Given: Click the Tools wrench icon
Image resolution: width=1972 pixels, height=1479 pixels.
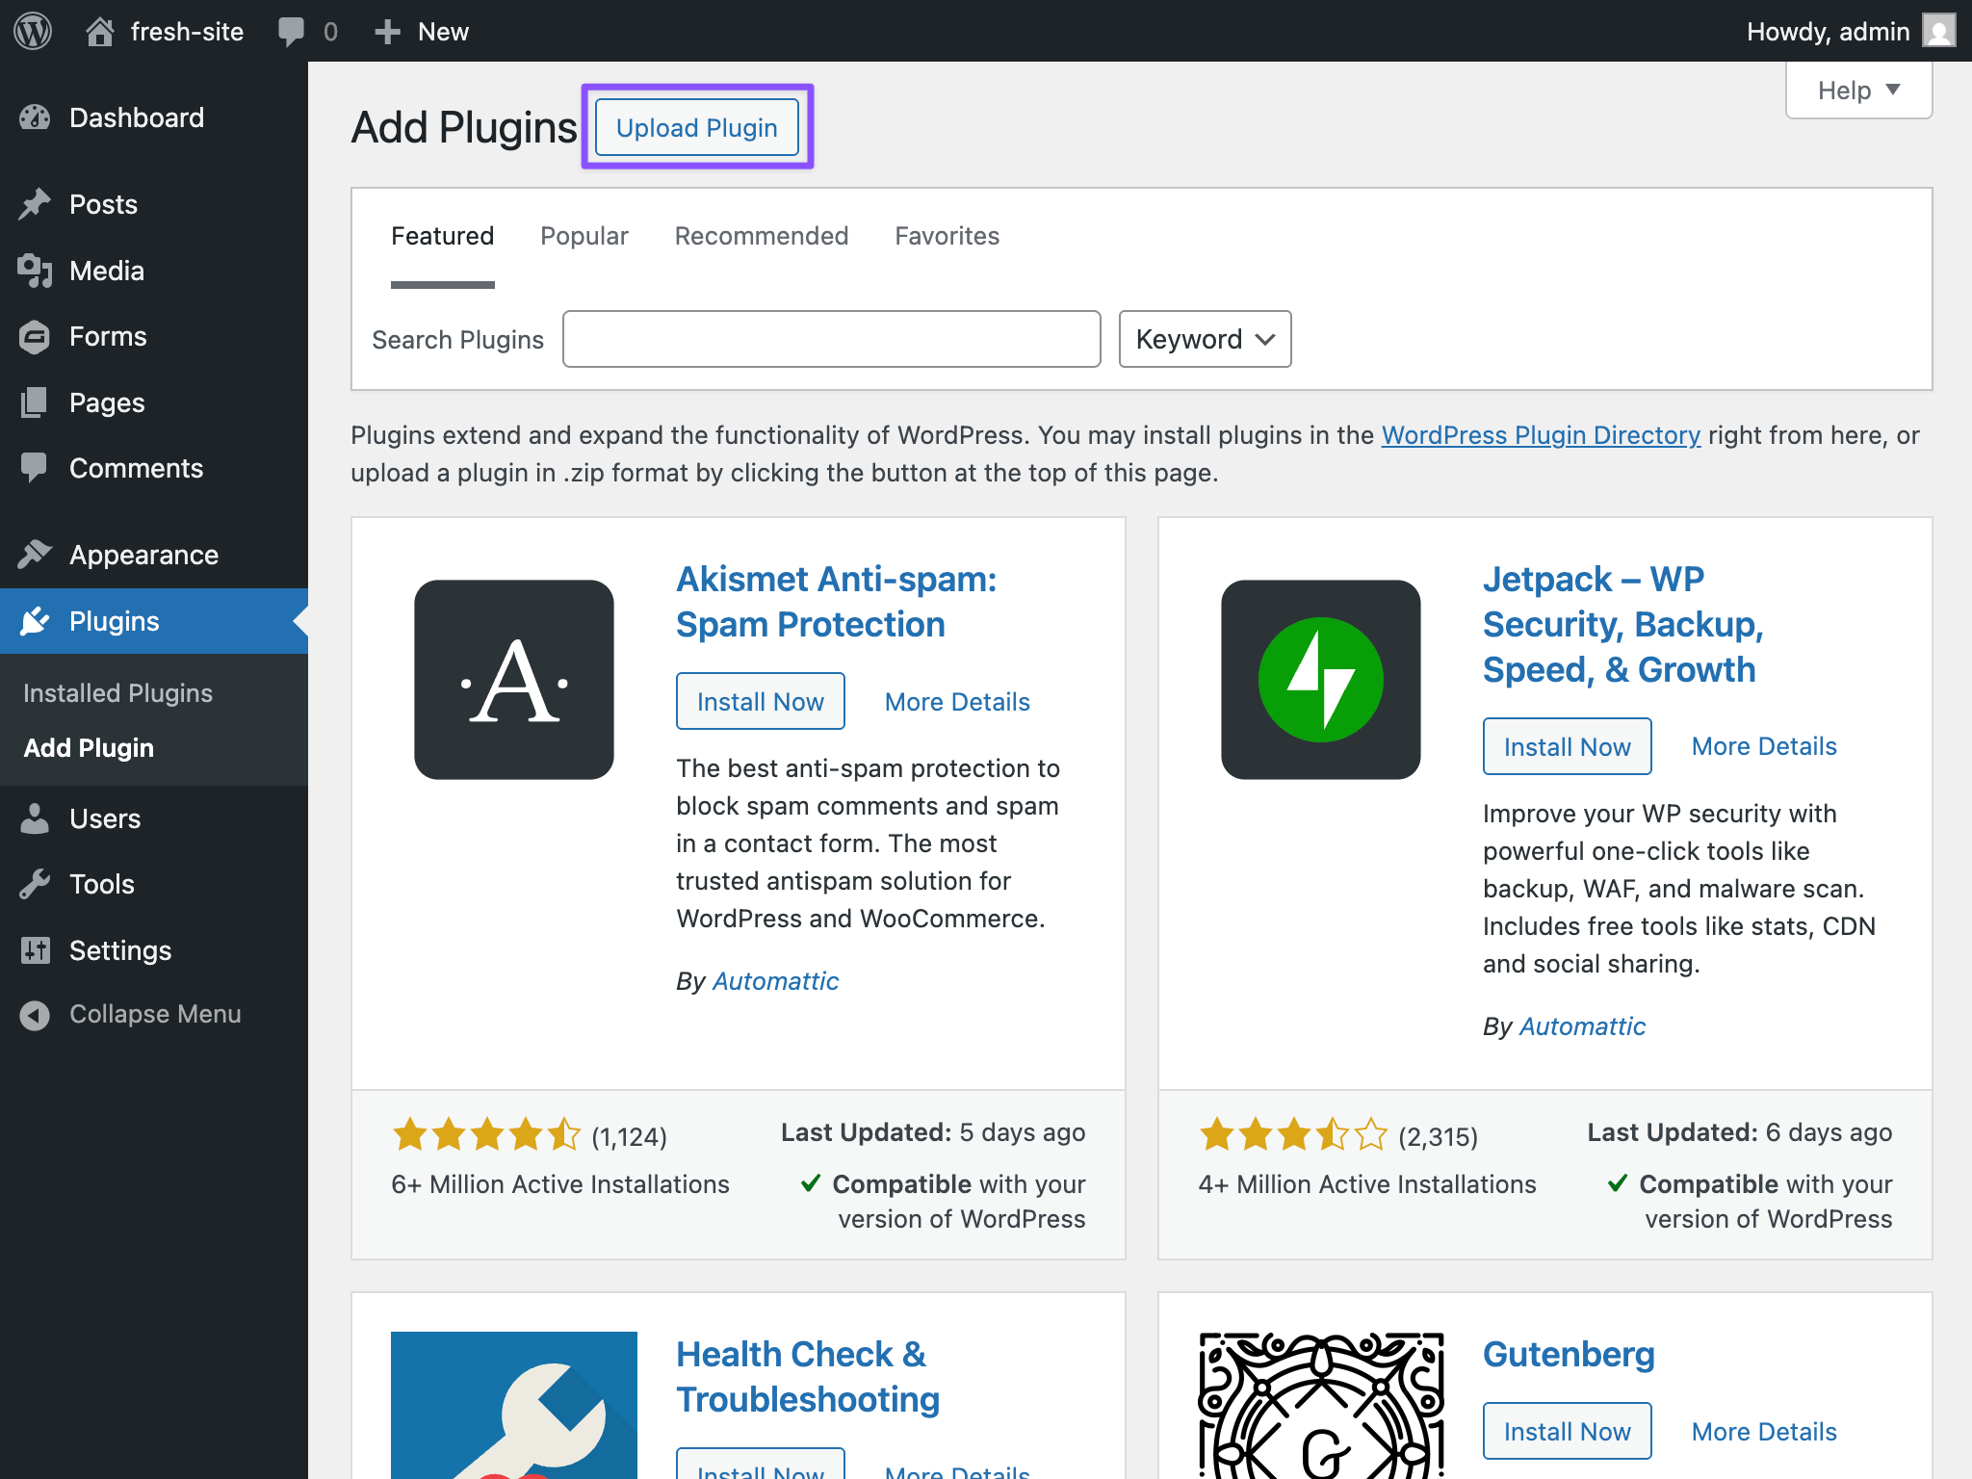Looking at the screenshot, I should click(35, 884).
